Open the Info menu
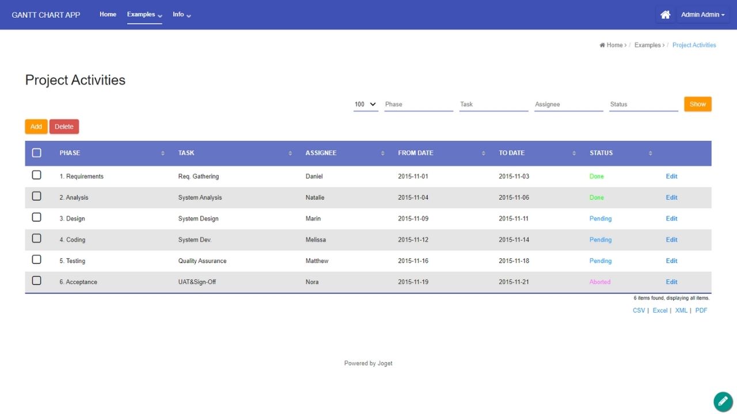 pos(181,14)
